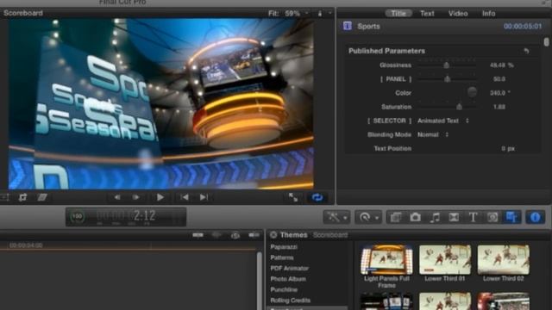The image size is (552, 310).
Task: Switch to the Info inspector tab
Action: click(489, 14)
